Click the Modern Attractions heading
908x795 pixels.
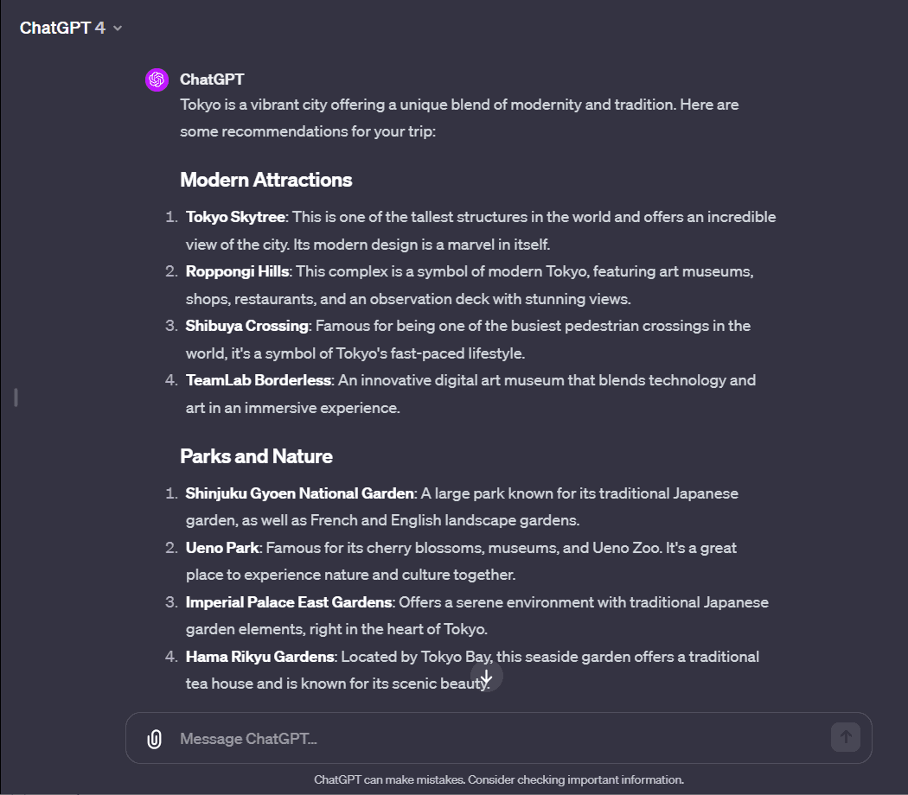265,180
